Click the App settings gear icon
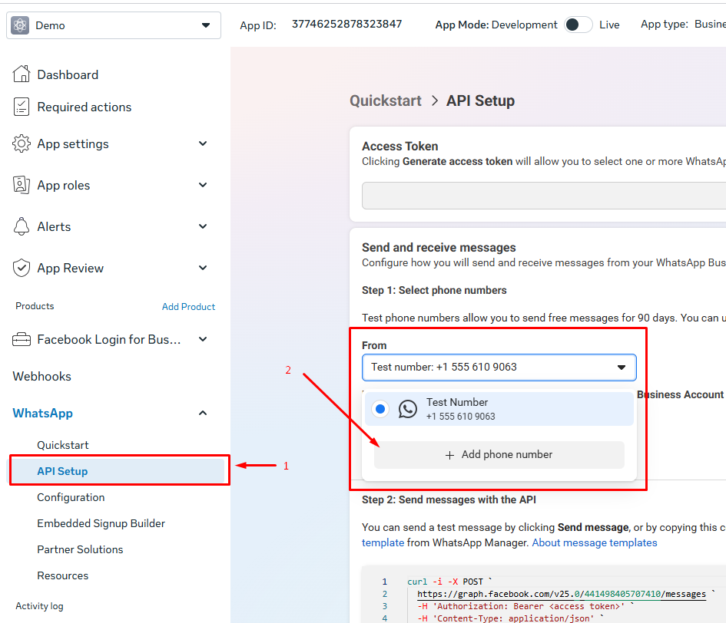This screenshot has width=726, height=623. [22, 143]
